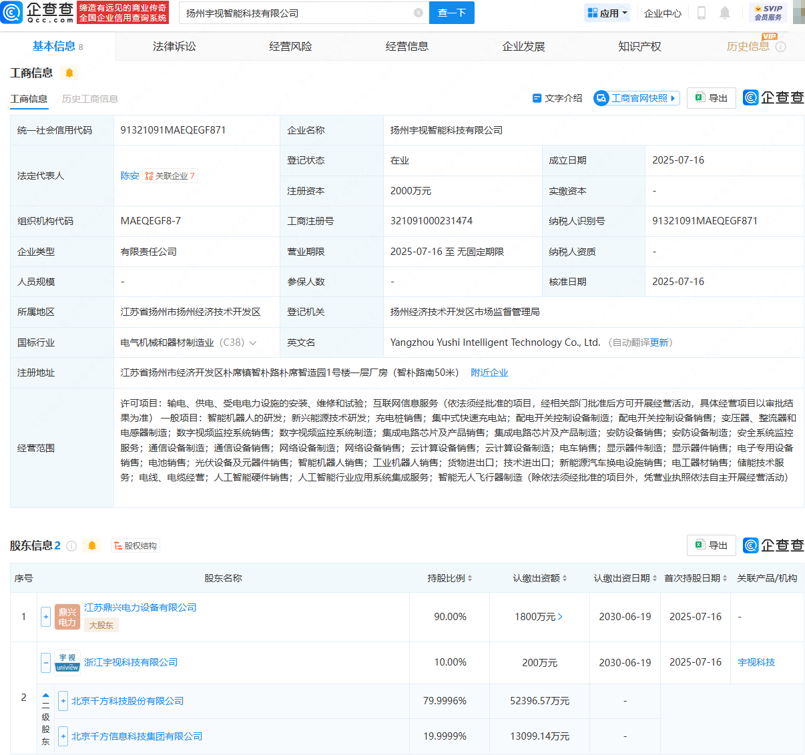Image resolution: width=805 pixels, height=755 pixels.
Task: Open 浙江宇视科技有限公司 link
Action: pyautogui.click(x=131, y=662)
